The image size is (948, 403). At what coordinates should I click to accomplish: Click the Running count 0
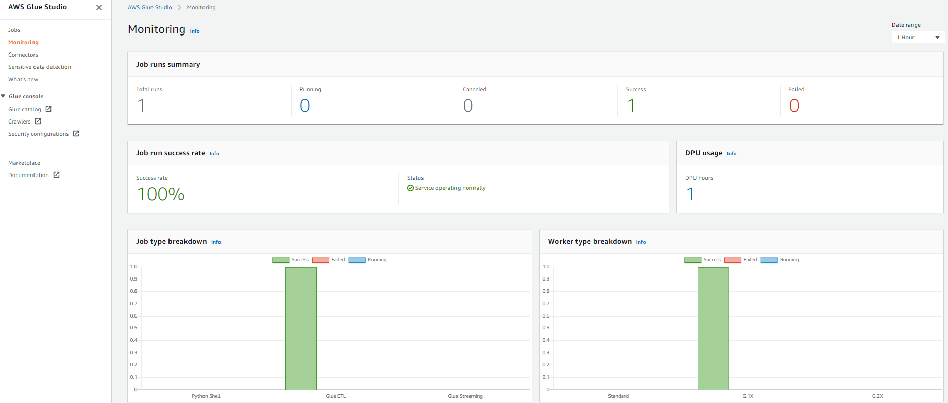[305, 106]
